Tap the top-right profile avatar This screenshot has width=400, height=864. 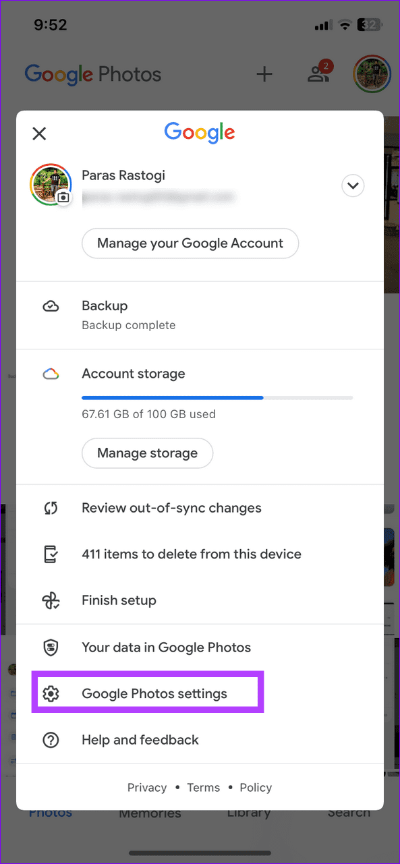(372, 74)
